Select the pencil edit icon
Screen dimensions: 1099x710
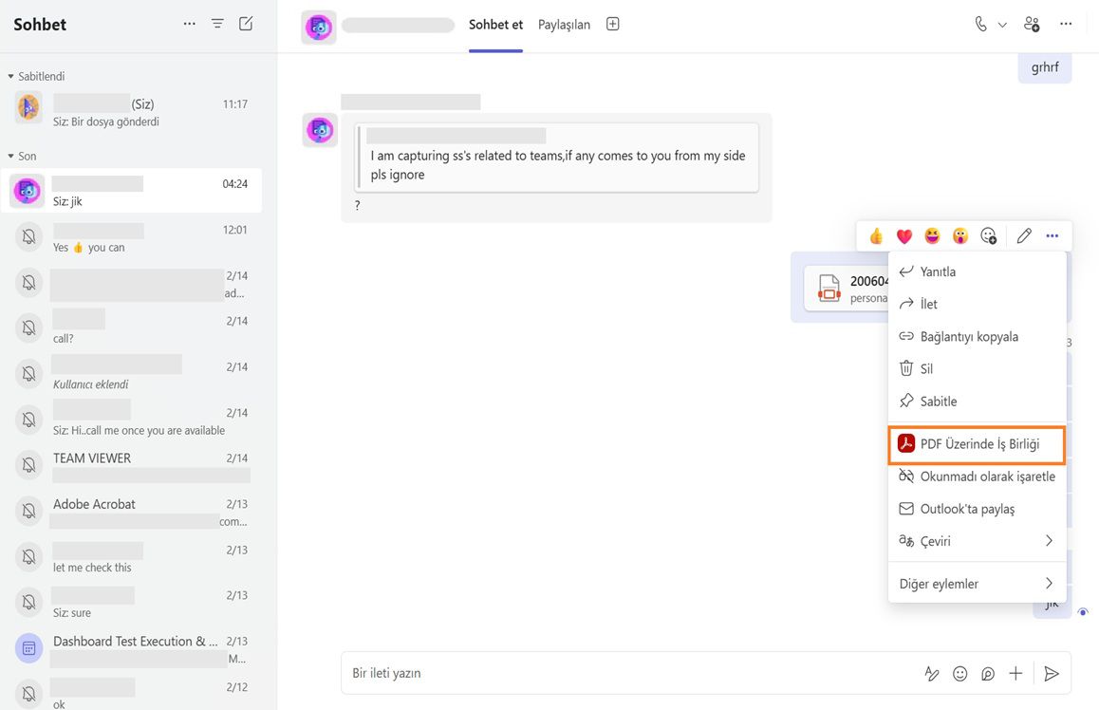coord(1023,235)
